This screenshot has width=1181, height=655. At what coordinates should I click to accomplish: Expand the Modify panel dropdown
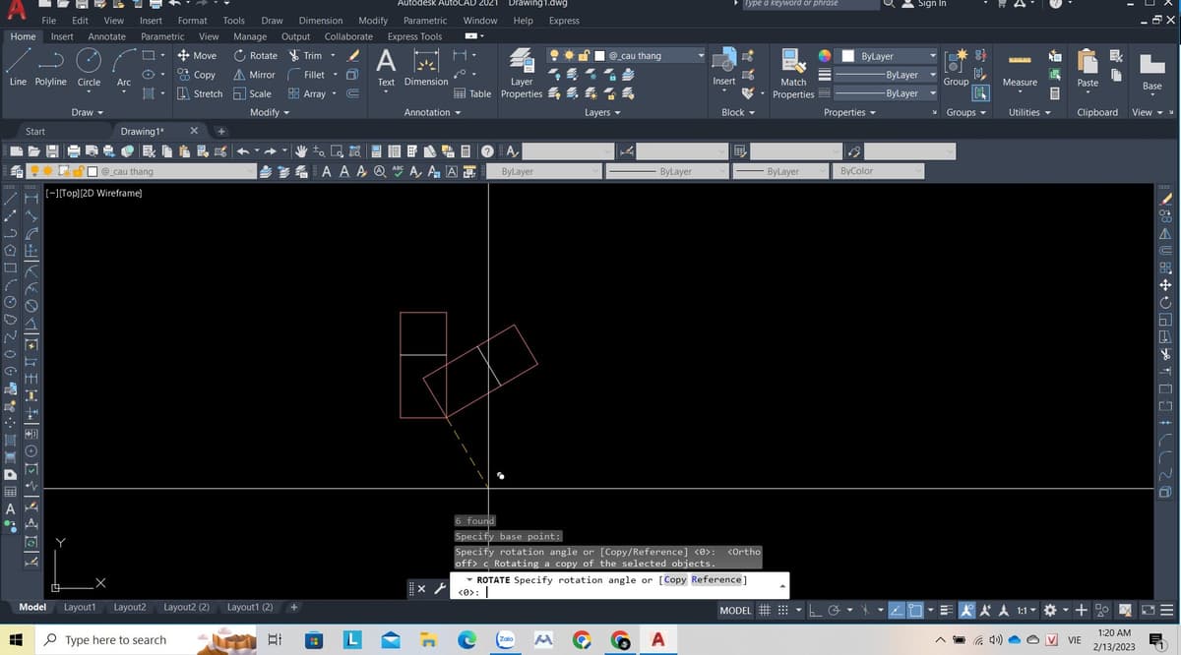click(x=270, y=112)
